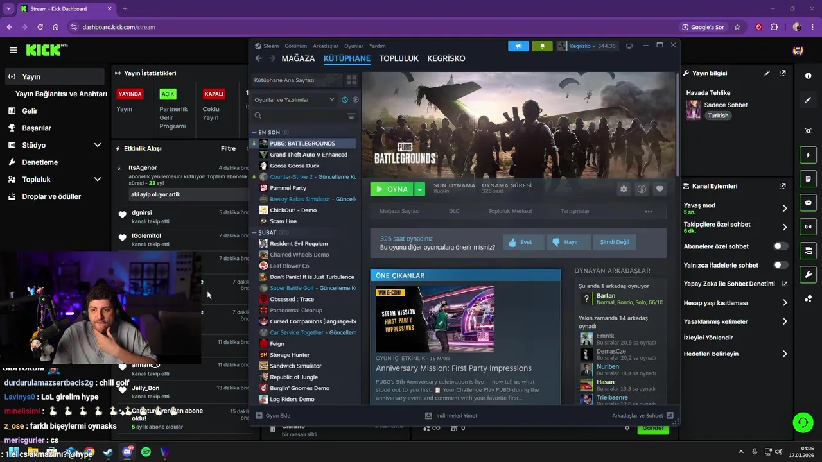Switch library to grid collections view
Image resolution: width=822 pixels, height=462 pixels.
(x=351, y=80)
